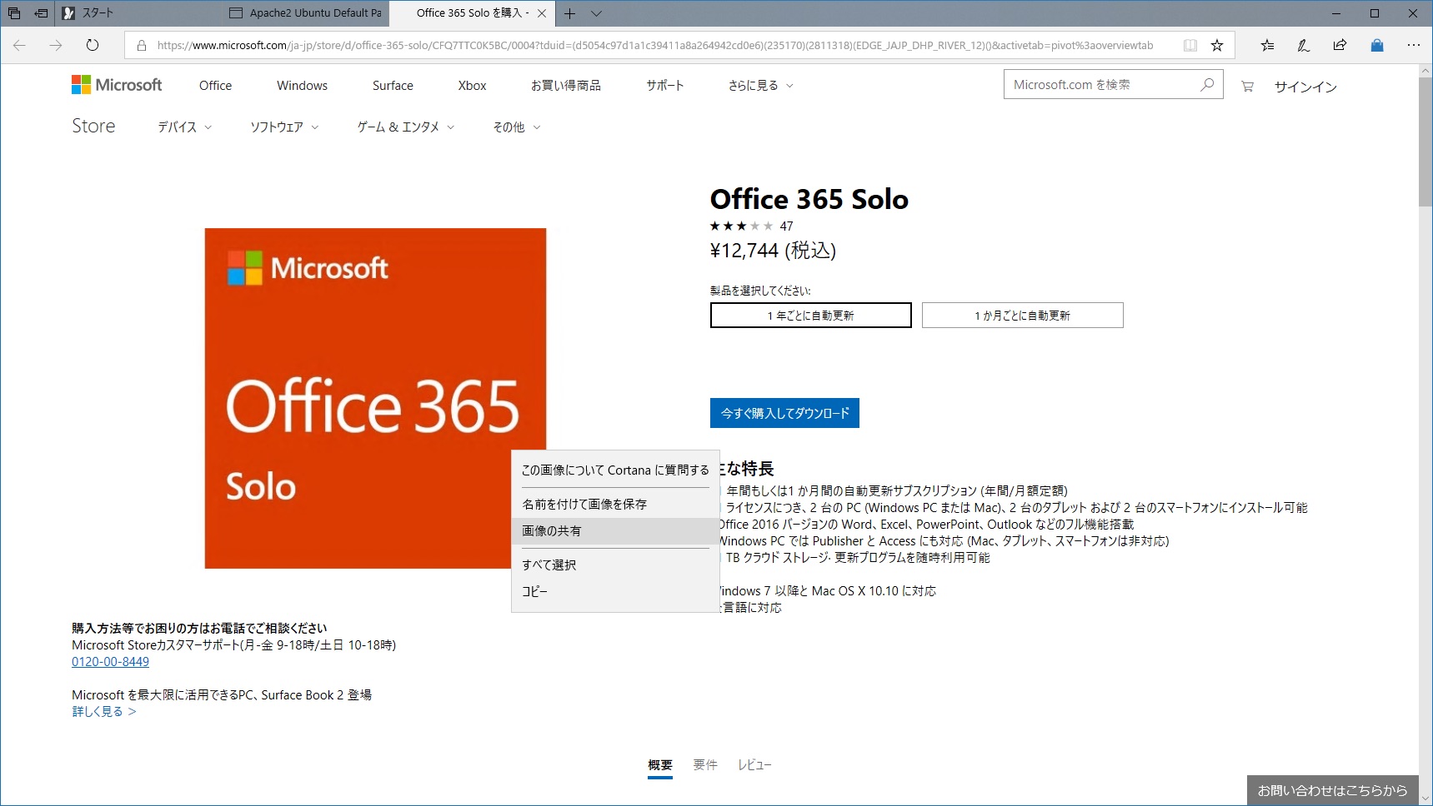Click the web notes pen icon
Screen dimensions: 1433x806
1303,46
